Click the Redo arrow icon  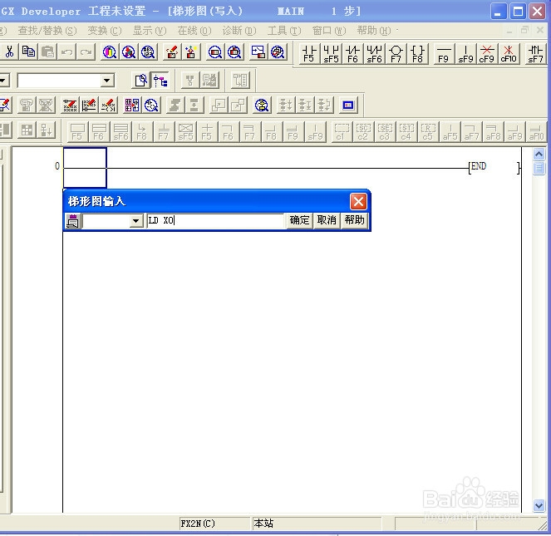click(x=86, y=52)
